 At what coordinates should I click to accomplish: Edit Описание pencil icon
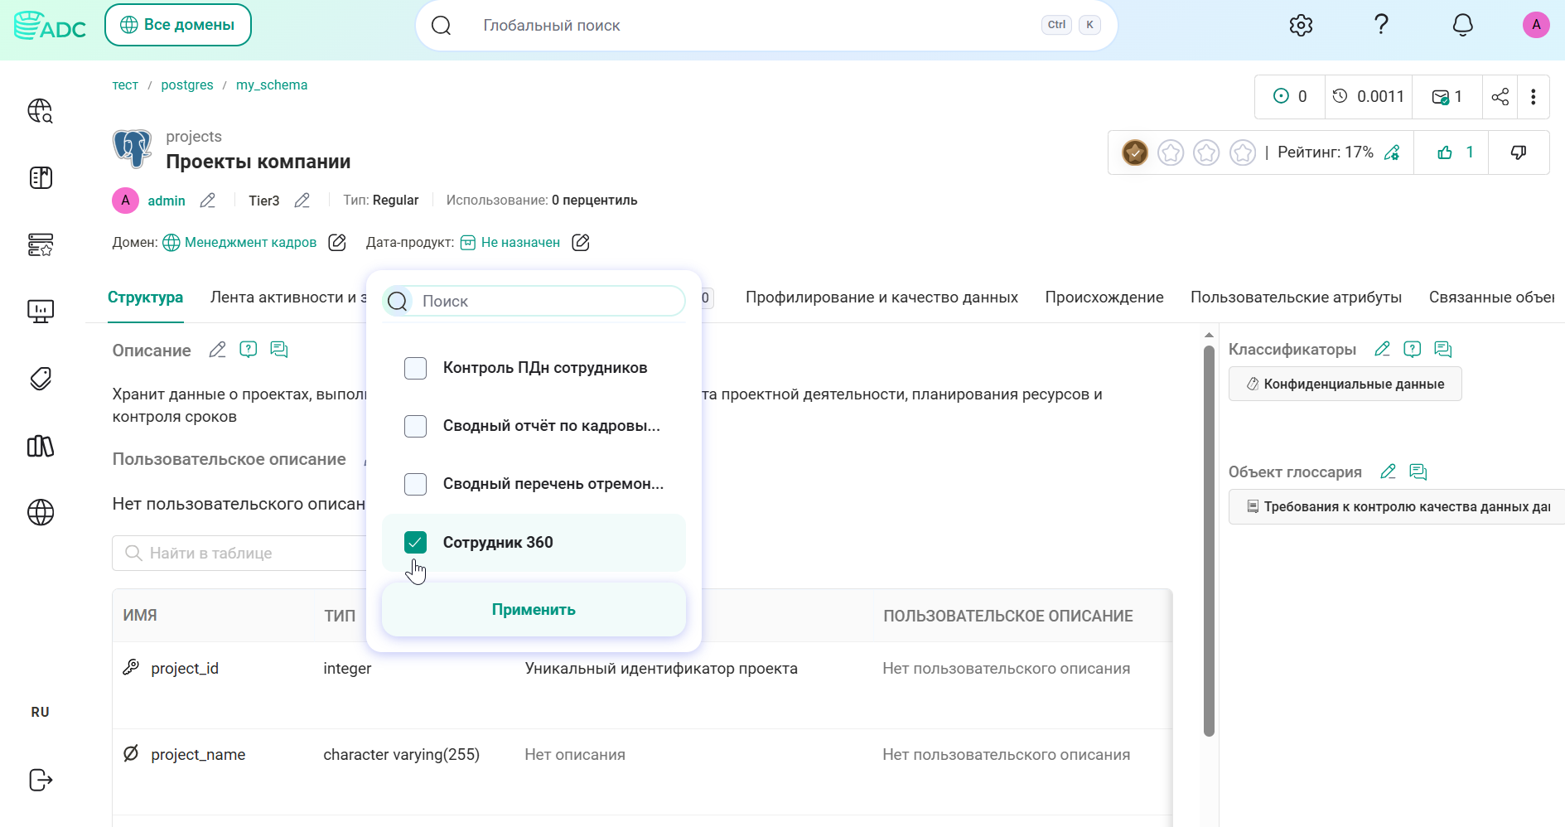pos(217,350)
